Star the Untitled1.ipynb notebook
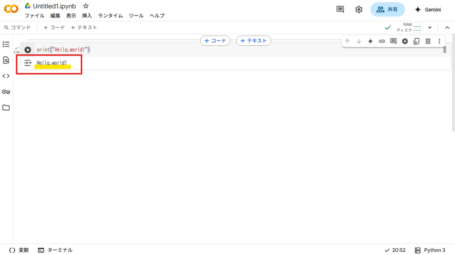 86,6
